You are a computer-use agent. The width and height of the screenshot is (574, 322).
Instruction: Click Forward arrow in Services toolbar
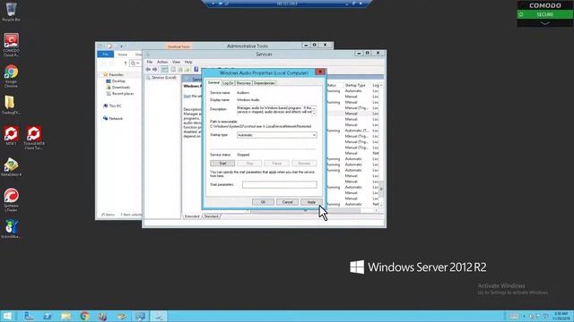pyautogui.click(x=155, y=70)
